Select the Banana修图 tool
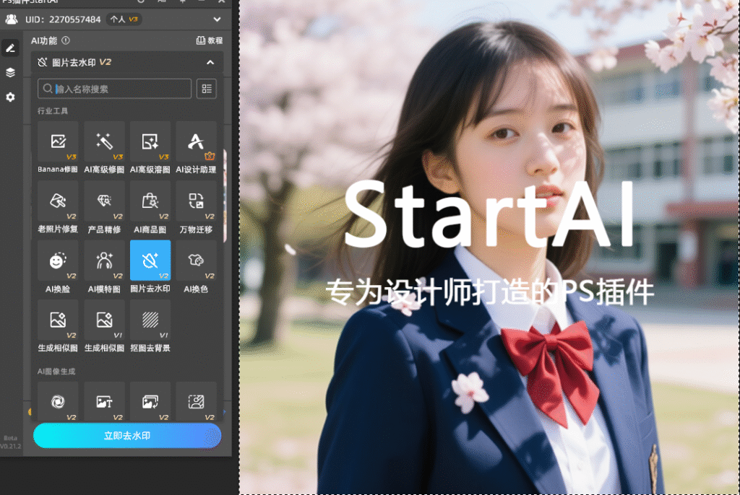Image resolution: width=740 pixels, height=495 pixels. tap(58, 143)
